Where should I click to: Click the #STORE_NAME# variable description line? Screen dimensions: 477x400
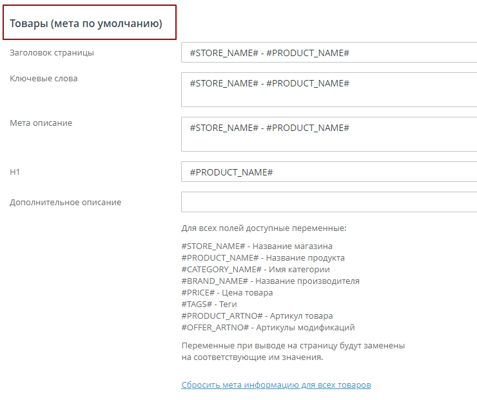click(257, 246)
